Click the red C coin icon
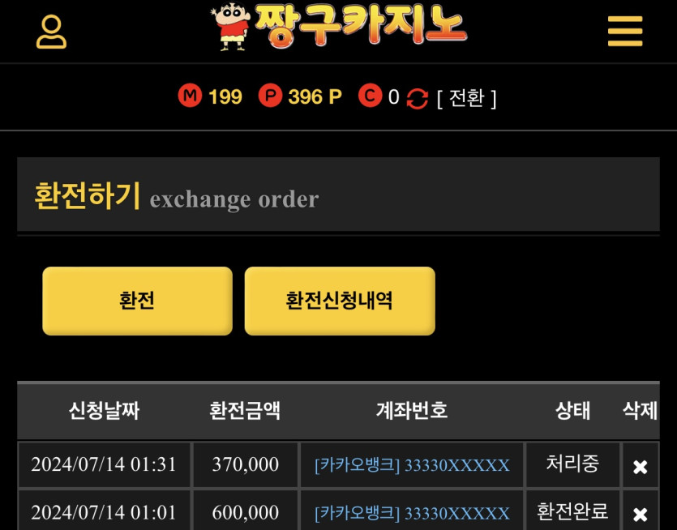Image resolution: width=677 pixels, height=530 pixels. [370, 96]
